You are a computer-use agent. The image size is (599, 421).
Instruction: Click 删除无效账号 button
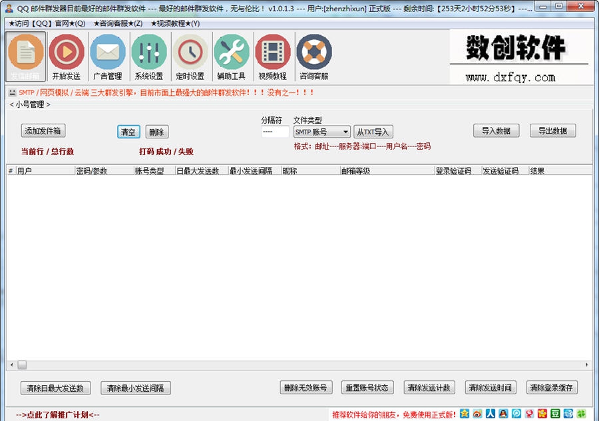[305, 388]
